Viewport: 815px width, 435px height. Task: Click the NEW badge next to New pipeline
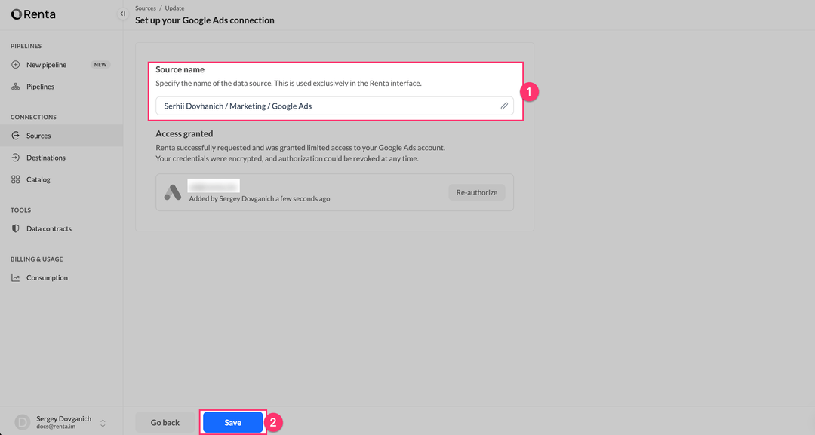[100, 64]
